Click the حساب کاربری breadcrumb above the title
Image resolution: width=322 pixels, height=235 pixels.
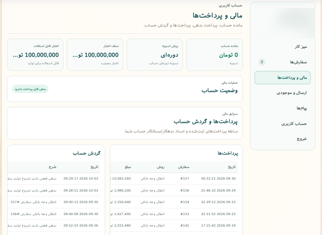[x=231, y=5]
